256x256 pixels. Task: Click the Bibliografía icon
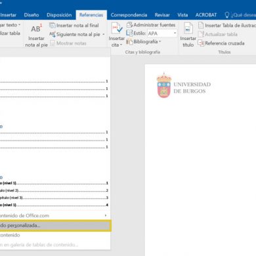[x=129, y=41]
